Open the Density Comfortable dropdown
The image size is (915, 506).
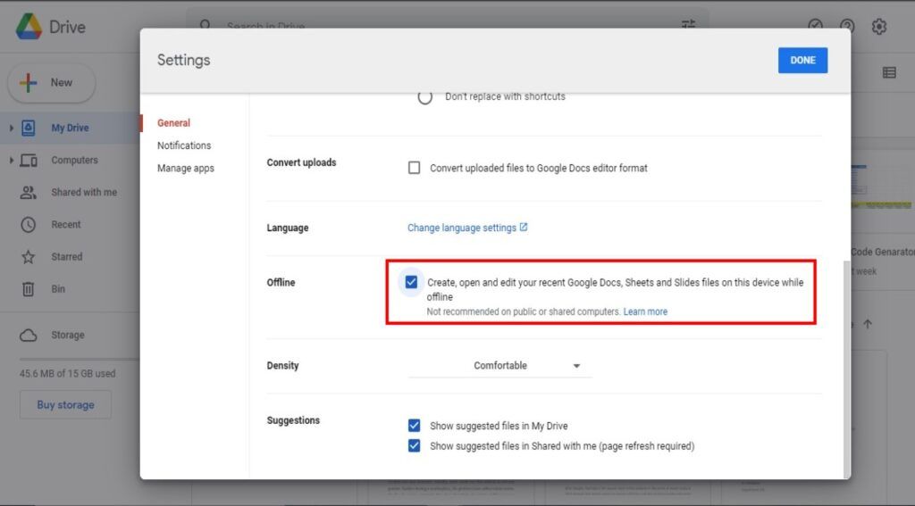(x=499, y=366)
